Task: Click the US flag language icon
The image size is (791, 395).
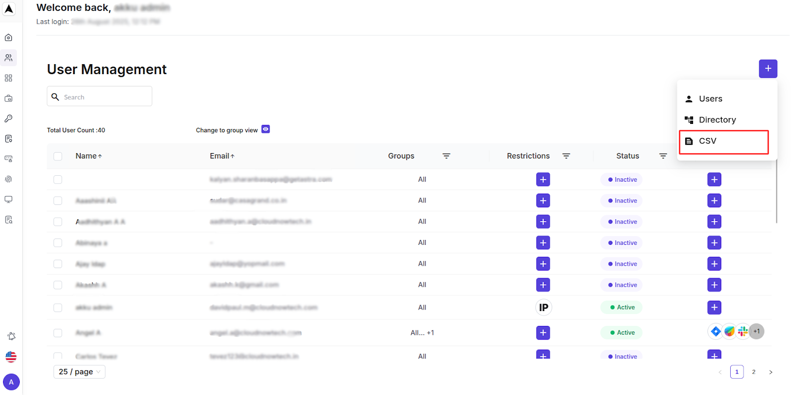Action: tap(11, 356)
